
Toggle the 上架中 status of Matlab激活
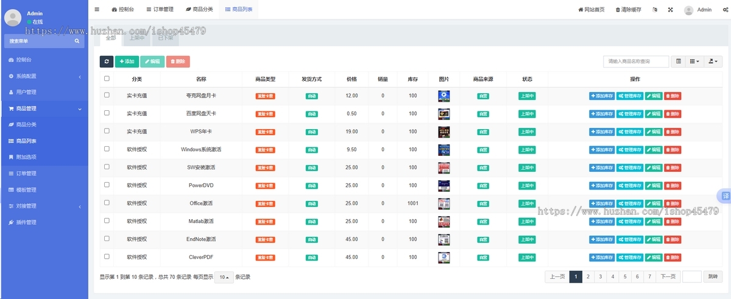[527, 222]
